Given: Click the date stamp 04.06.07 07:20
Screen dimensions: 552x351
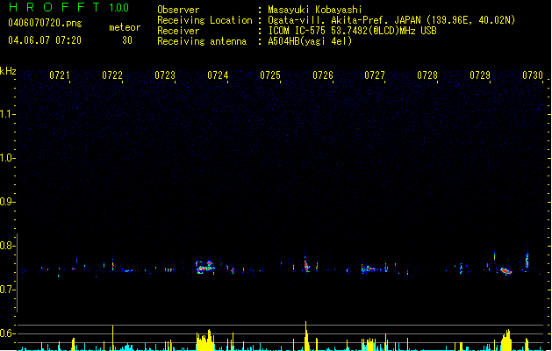Looking at the screenshot, I should (45, 40).
